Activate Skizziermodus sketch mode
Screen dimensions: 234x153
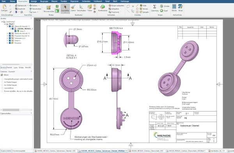coord(49,9)
